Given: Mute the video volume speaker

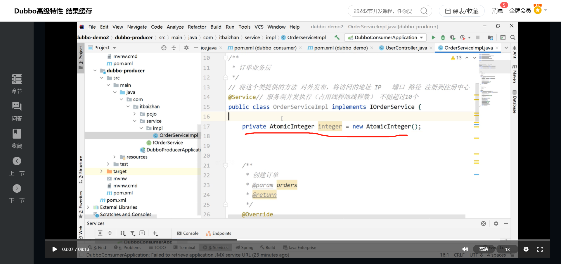Looking at the screenshot, I should (465, 249).
